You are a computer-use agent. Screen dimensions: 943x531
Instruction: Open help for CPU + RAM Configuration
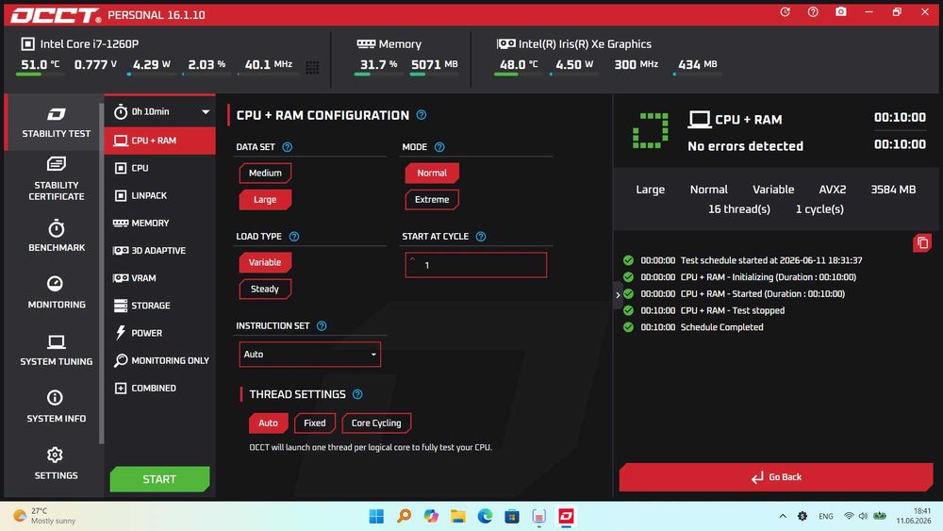point(422,115)
